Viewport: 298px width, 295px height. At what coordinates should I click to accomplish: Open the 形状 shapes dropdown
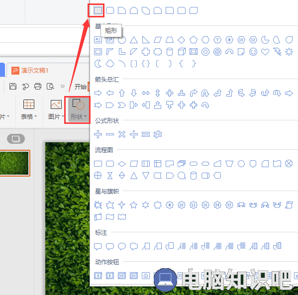click(77, 110)
